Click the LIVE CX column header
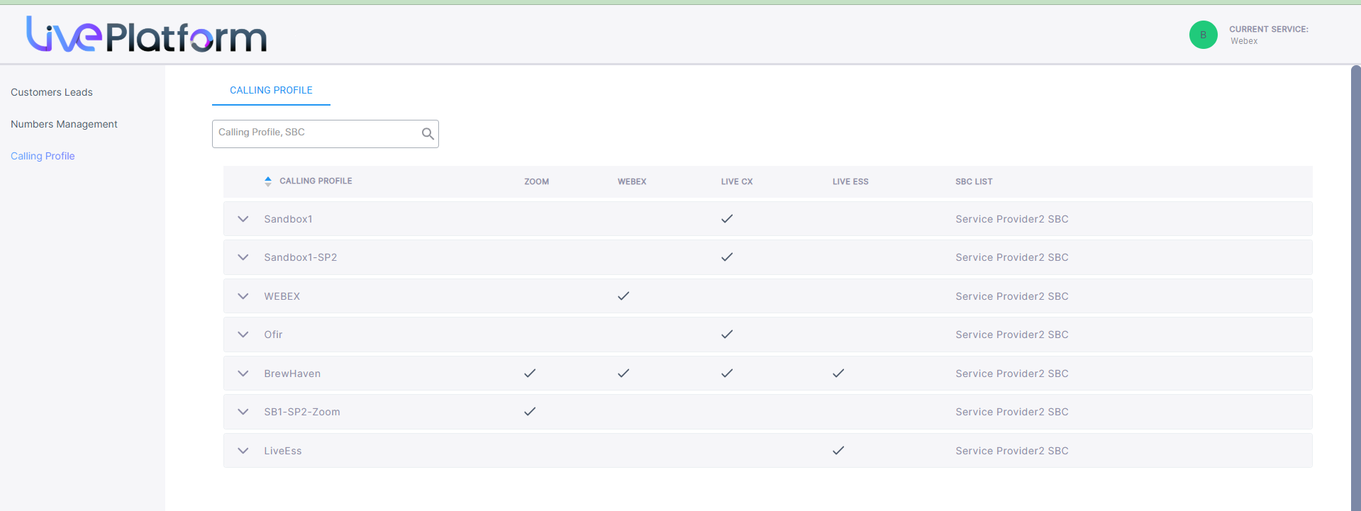The height and width of the screenshot is (511, 1361). [737, 181]
